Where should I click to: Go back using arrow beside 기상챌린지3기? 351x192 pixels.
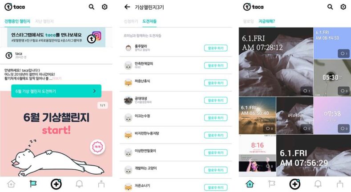pyautogui.click(x=127, y=7)
